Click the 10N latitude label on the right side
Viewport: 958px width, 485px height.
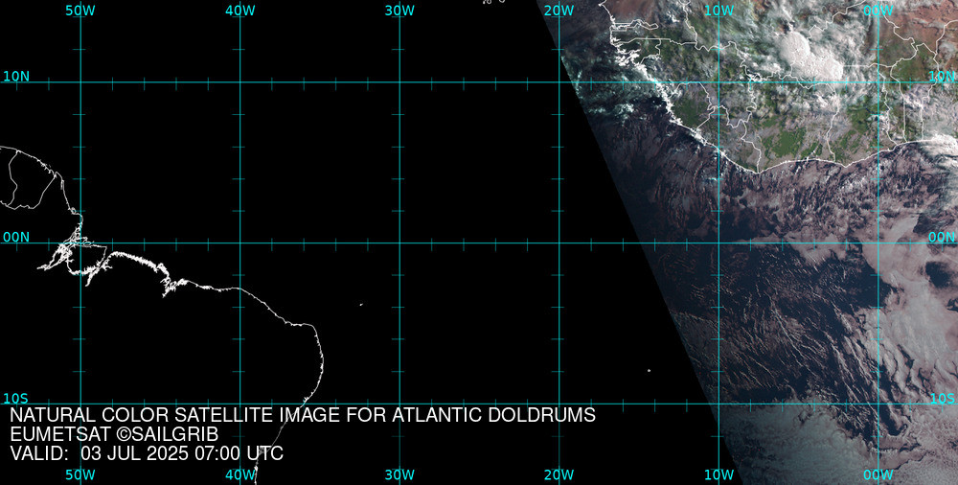[x=942, y=77]
